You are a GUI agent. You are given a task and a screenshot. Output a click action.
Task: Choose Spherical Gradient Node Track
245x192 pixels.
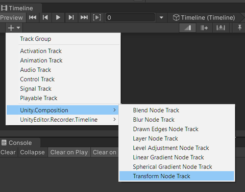177,167
